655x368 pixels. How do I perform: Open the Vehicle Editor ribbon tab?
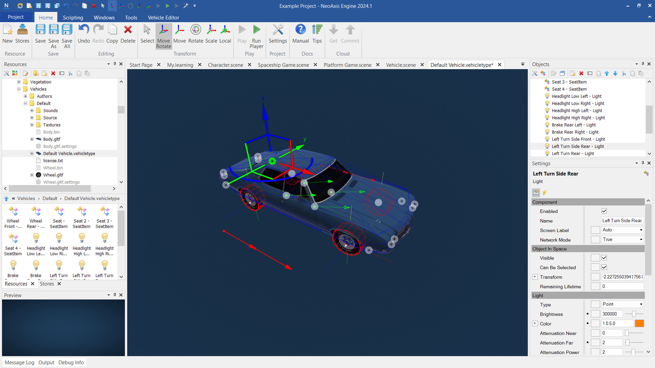coord(163,17)
